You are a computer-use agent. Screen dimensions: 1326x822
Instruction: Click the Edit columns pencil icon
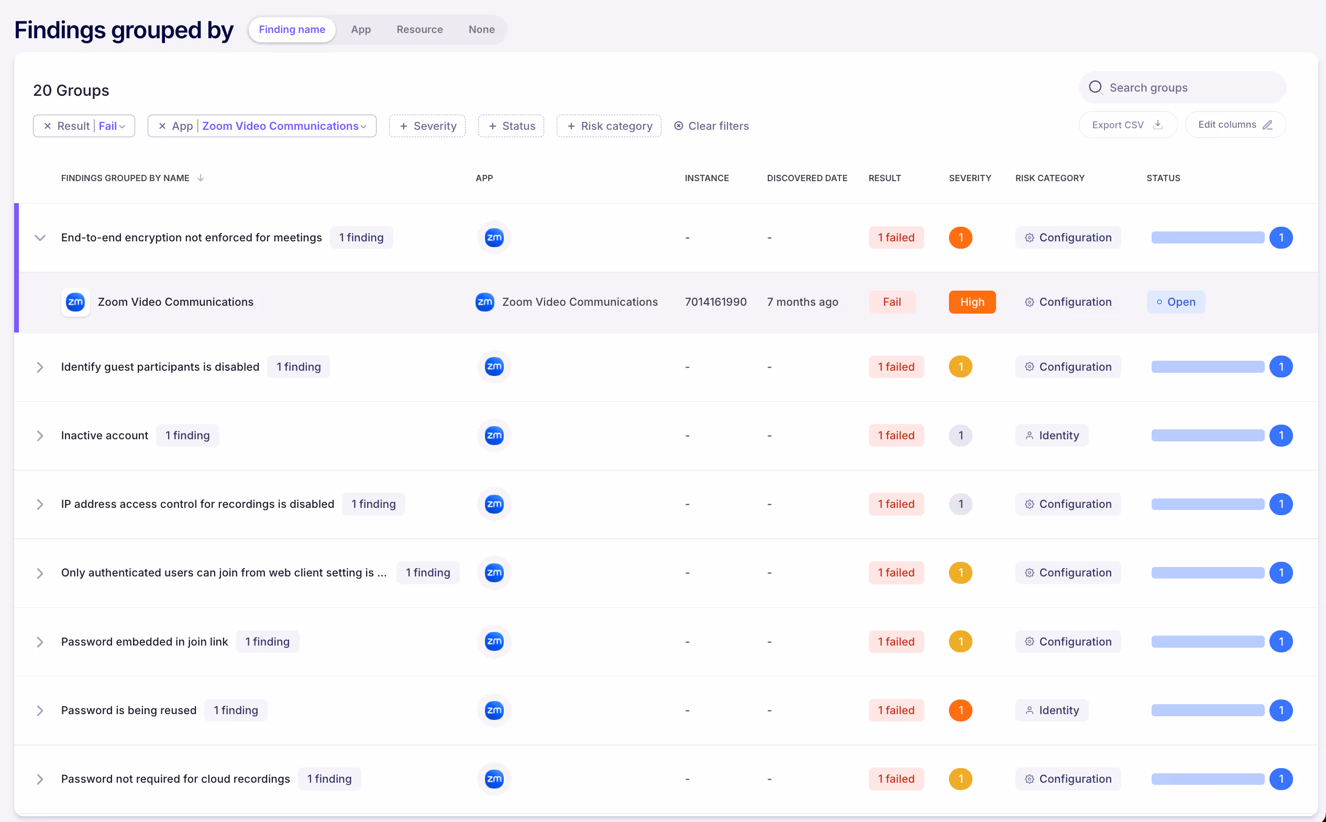pos(1267,125)
